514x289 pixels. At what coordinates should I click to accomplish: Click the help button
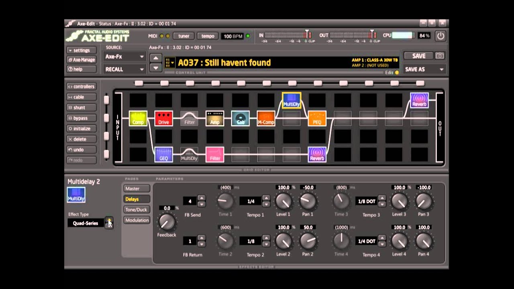(82, 69)
